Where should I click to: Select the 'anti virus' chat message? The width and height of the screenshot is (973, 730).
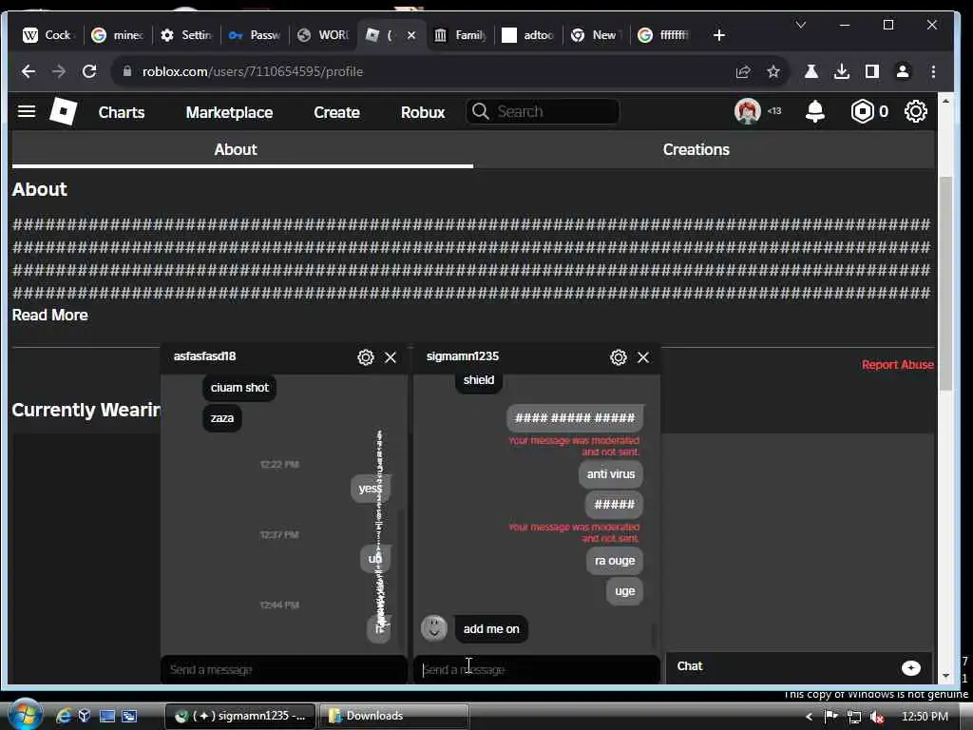(x=611, y=474)
